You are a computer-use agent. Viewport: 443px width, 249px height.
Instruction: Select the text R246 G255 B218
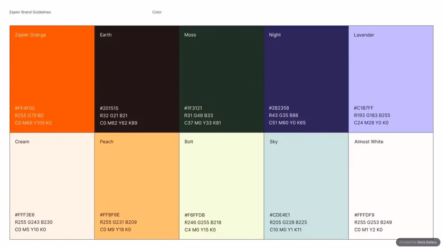coord(203,222)
